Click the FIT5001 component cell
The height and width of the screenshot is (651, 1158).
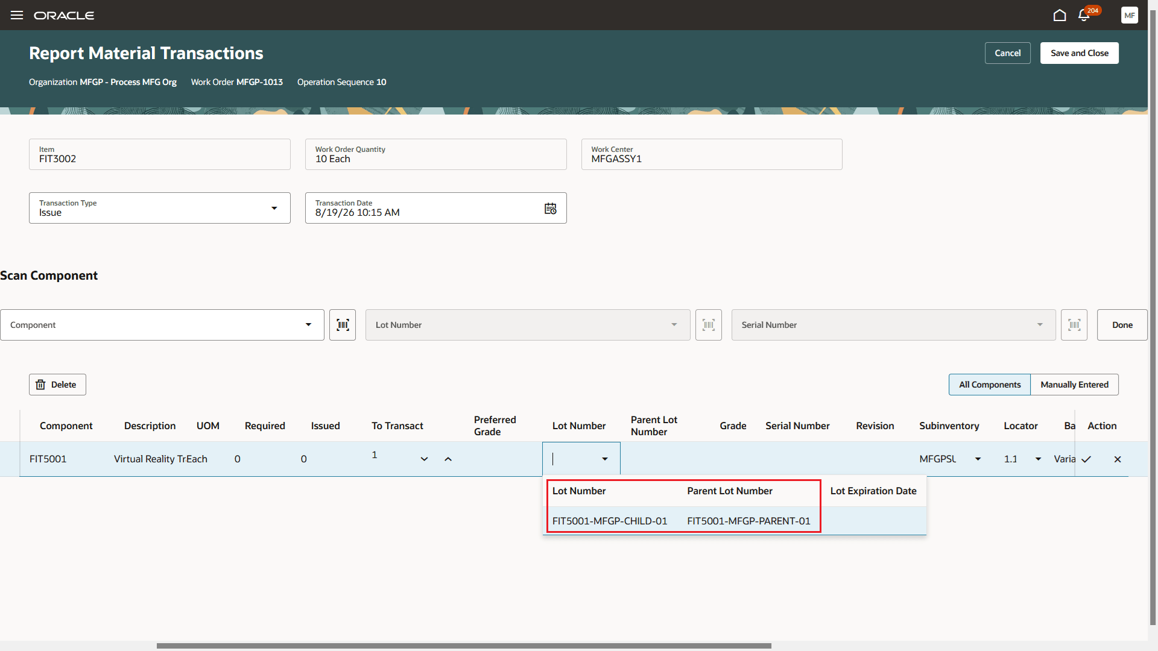point(48,459)
